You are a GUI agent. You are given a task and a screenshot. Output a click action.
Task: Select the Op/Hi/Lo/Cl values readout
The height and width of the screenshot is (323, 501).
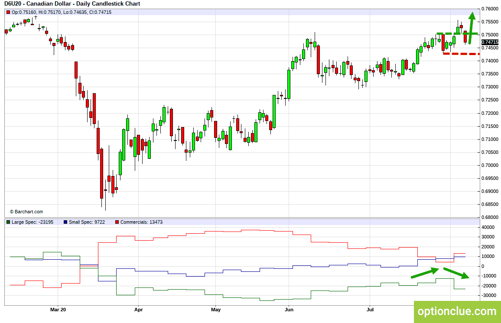pyautogui.click(x=62, y=13)
